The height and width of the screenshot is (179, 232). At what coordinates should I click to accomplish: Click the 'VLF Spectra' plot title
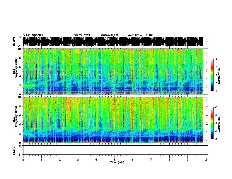33,35
